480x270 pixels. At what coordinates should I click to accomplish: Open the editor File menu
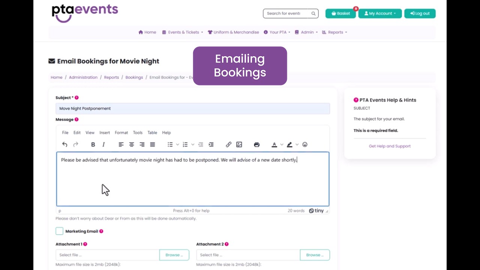65,132
